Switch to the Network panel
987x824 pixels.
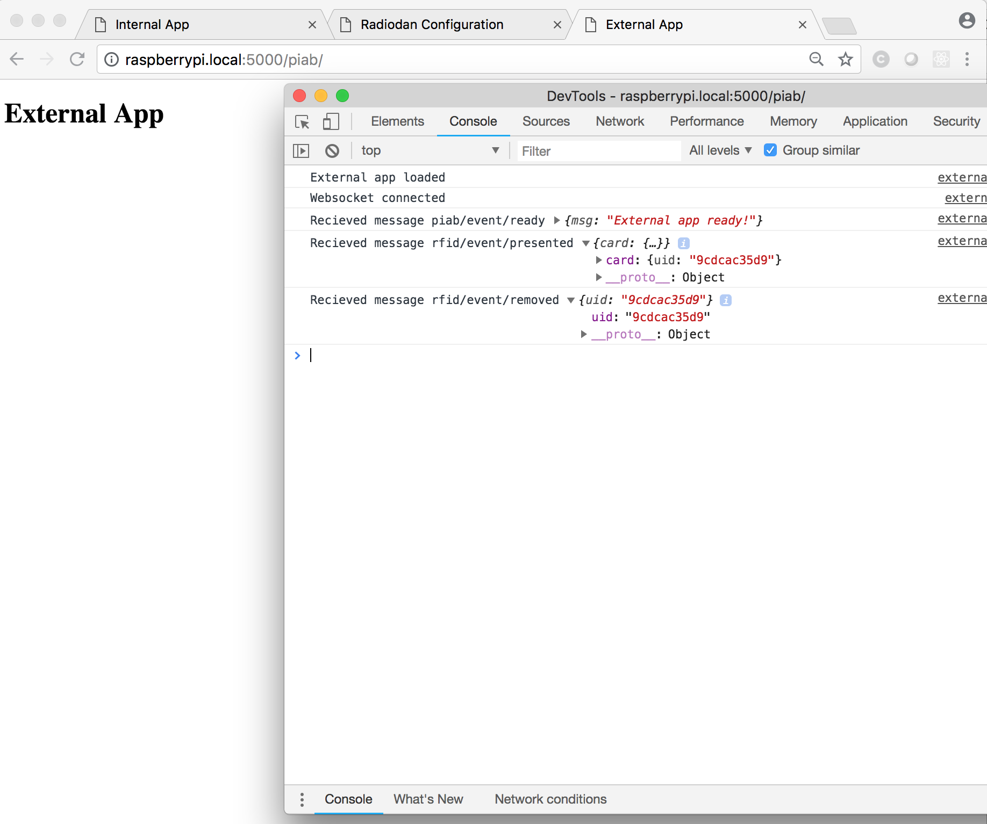(620, 121)
